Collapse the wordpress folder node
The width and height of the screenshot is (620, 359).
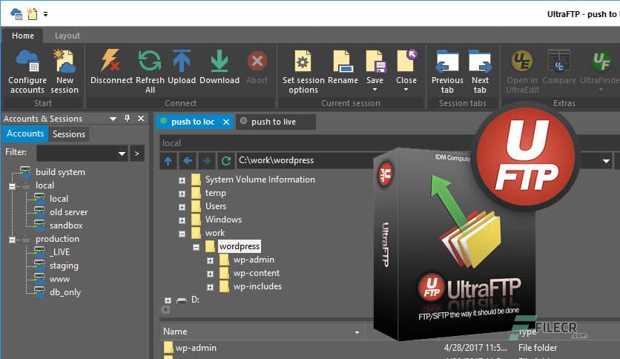196,247
